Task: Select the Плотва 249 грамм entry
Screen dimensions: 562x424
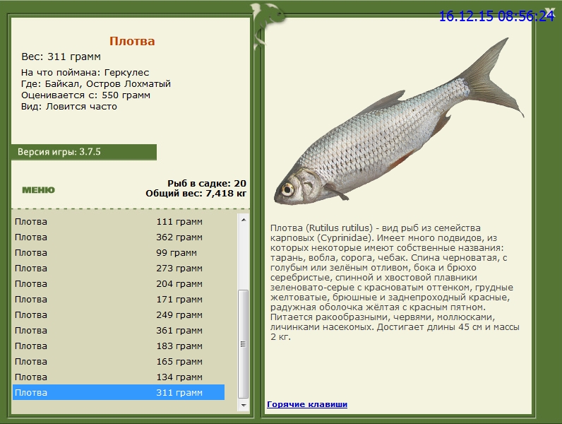Action: point(119,315)
